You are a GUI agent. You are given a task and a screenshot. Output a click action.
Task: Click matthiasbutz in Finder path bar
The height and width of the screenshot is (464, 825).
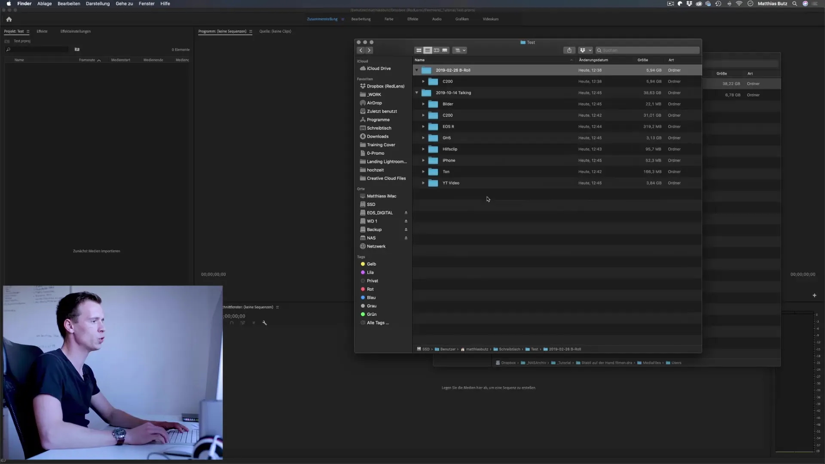click(x=474, y=349)
